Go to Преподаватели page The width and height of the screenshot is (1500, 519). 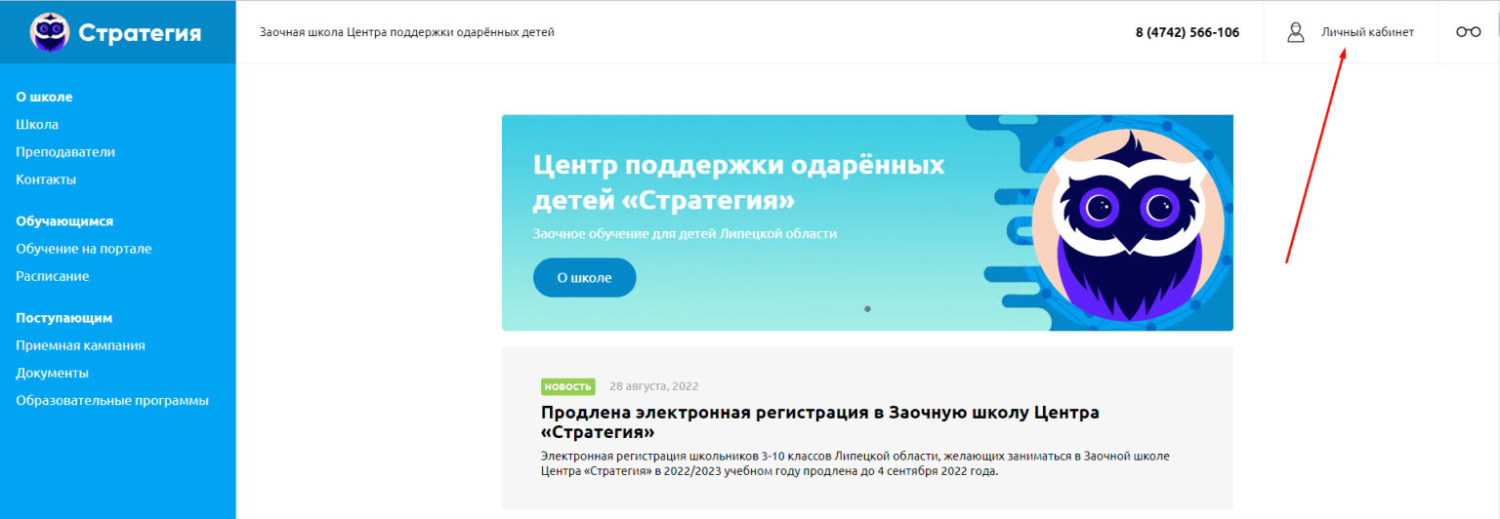click(65, 152)
